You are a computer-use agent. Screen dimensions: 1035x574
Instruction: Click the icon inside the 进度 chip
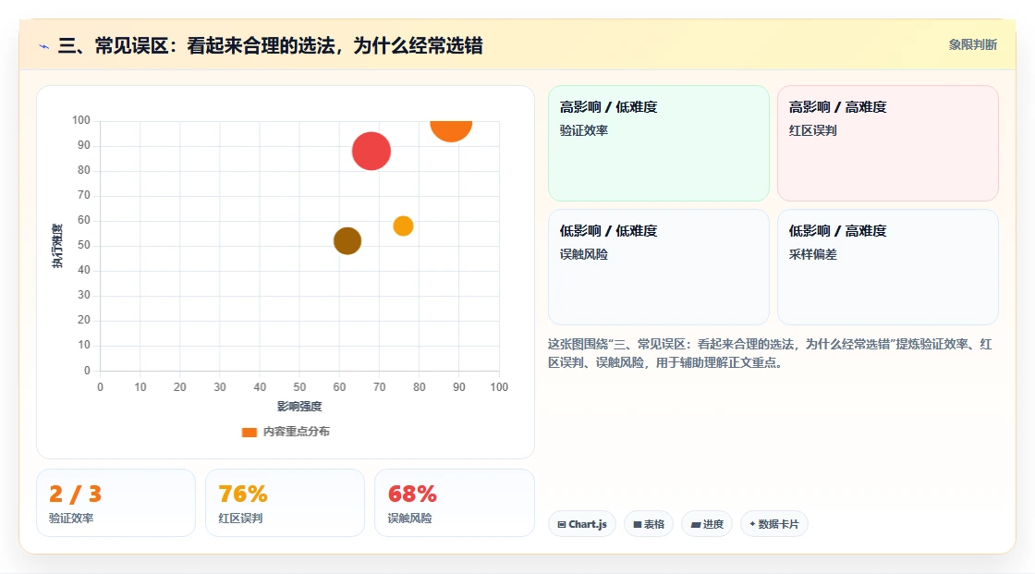point(696,524)
